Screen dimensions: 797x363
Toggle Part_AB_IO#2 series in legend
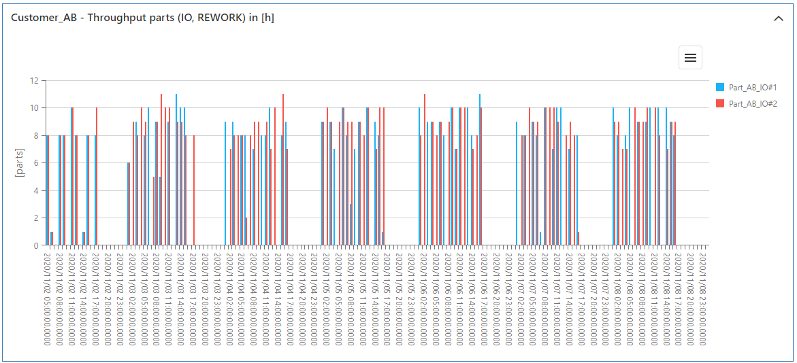pos(752,103)
